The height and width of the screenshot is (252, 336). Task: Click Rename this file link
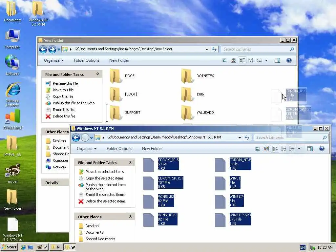point(65,83)
